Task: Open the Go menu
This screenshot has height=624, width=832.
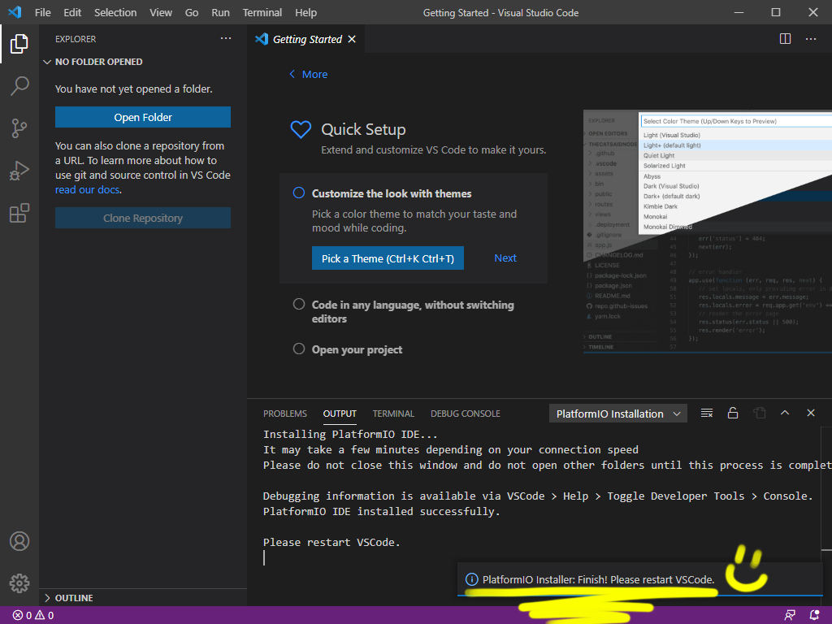Action: coord(192,12)
